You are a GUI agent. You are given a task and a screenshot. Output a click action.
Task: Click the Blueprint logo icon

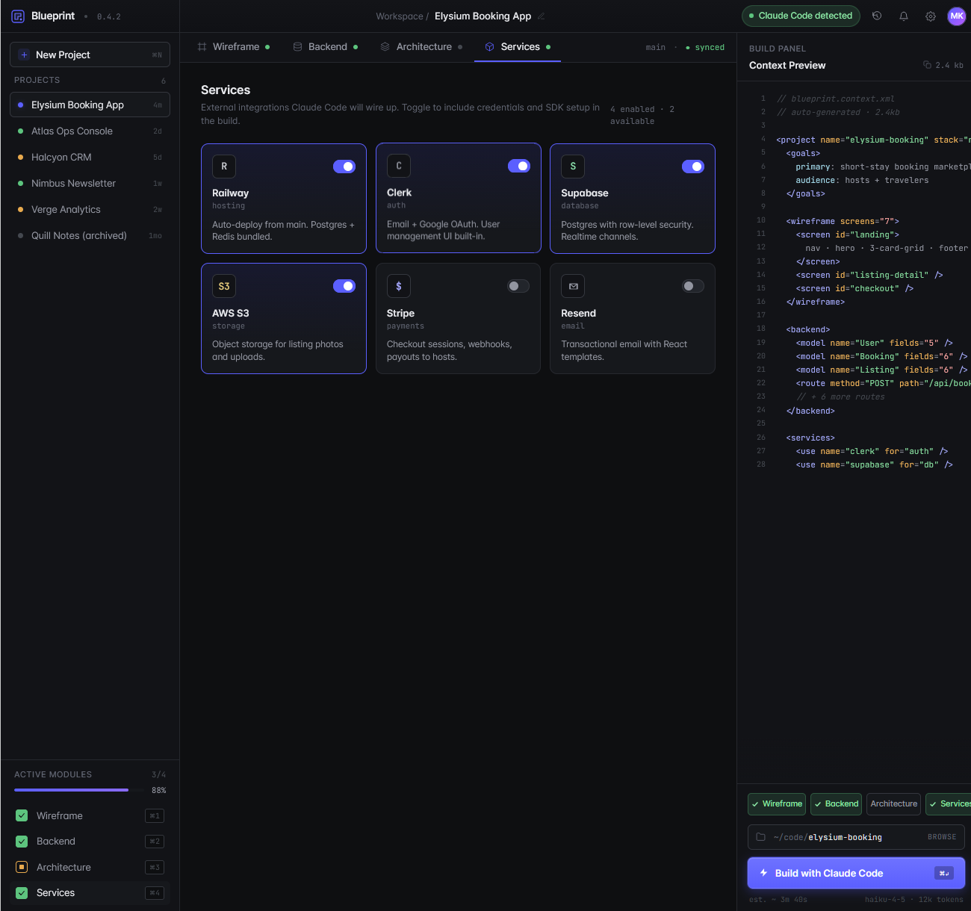[18, 16]
